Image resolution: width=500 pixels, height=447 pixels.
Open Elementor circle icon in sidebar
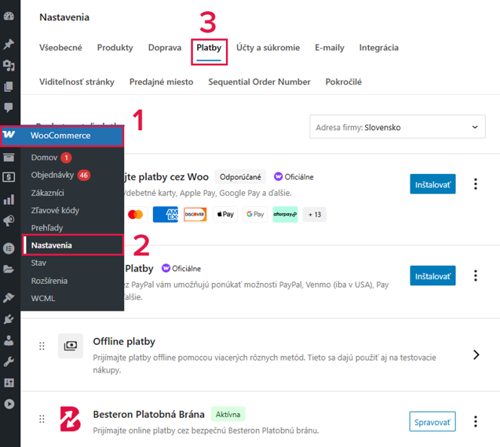[9, 248]
